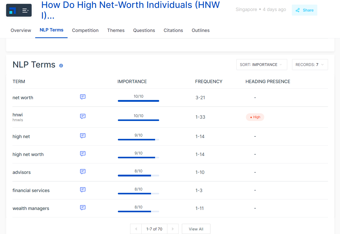Switch to the Questions tab

[144, 30]
